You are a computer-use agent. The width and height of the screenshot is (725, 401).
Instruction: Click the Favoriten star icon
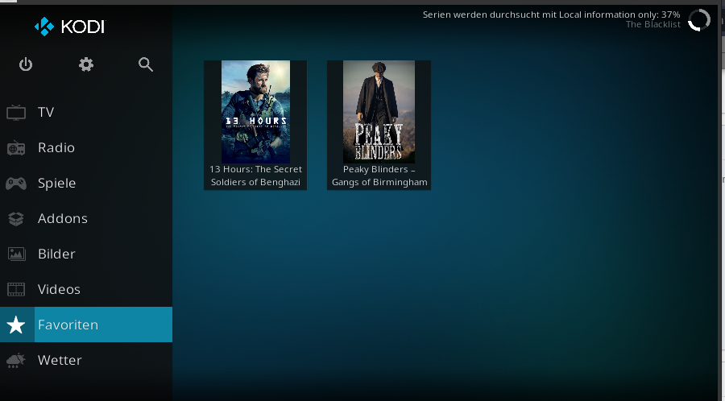[x=16, y=325]
